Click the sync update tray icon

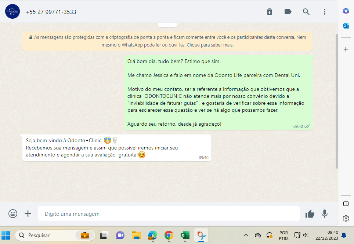point(269,236)
